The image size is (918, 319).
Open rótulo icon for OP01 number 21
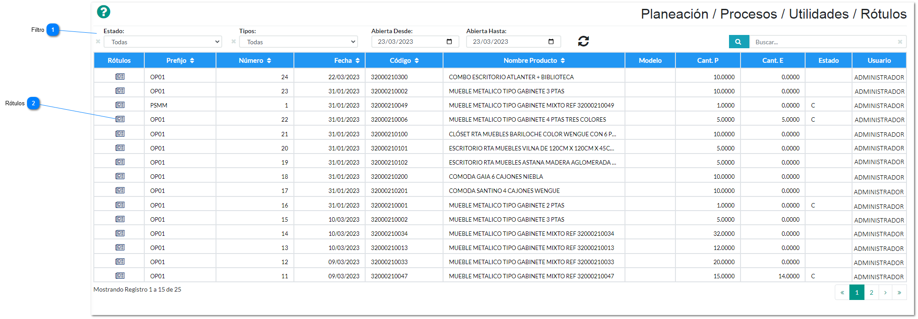pyautogui.click(x=120, y=134)
